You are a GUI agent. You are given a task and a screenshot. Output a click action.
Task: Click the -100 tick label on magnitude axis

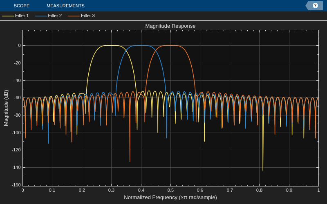pyautogui.click(x=17, y=133)
